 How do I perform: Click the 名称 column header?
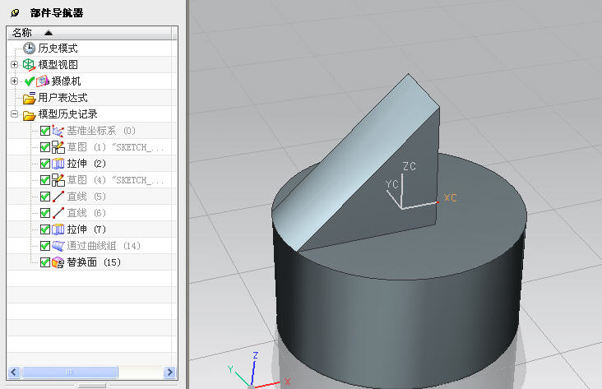click(90, 33)
